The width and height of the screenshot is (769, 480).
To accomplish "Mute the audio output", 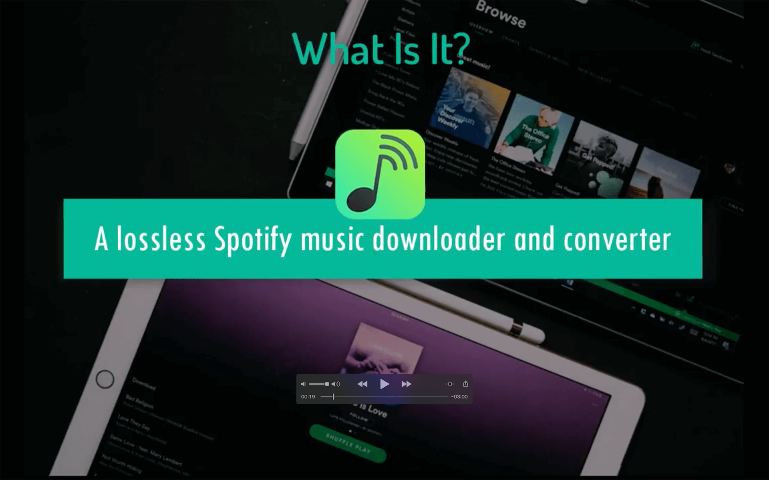I will (303, 384).
